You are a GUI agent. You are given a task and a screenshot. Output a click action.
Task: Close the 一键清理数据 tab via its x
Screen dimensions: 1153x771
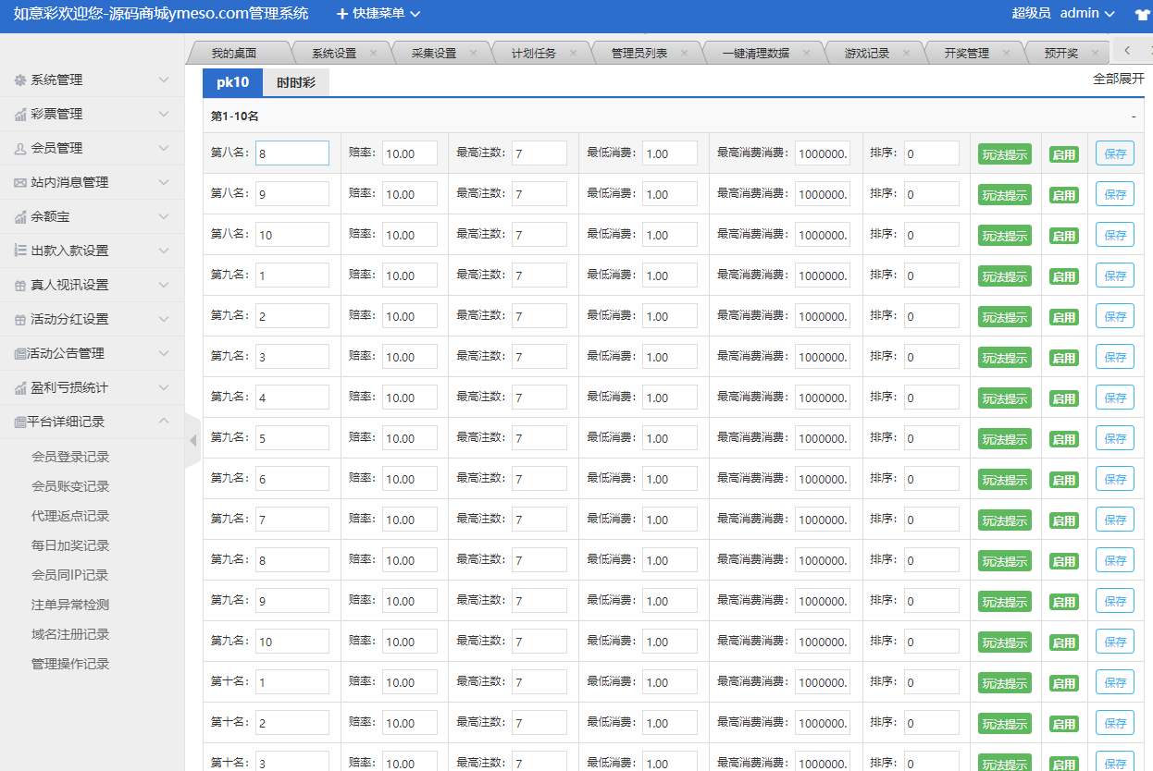click(x=806, y=54)
